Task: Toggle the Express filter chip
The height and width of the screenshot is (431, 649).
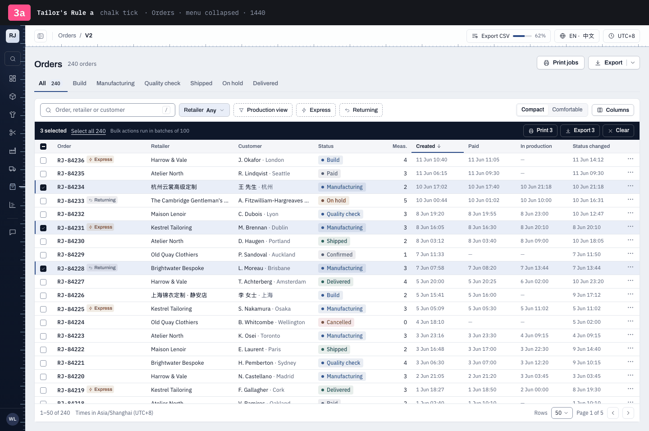Action: click(316, 110)
